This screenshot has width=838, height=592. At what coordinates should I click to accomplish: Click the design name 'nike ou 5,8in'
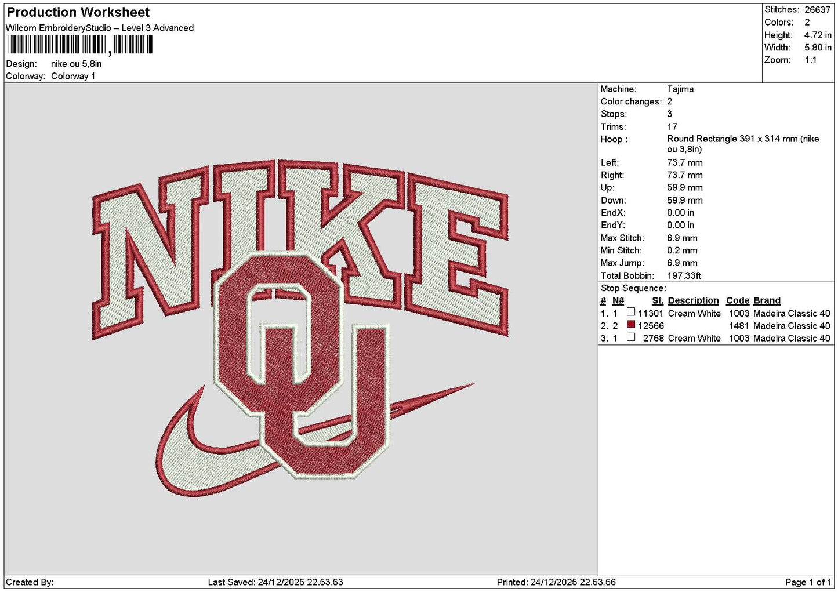tap(76, 64)
